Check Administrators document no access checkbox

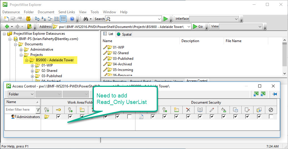click(271, 117)
